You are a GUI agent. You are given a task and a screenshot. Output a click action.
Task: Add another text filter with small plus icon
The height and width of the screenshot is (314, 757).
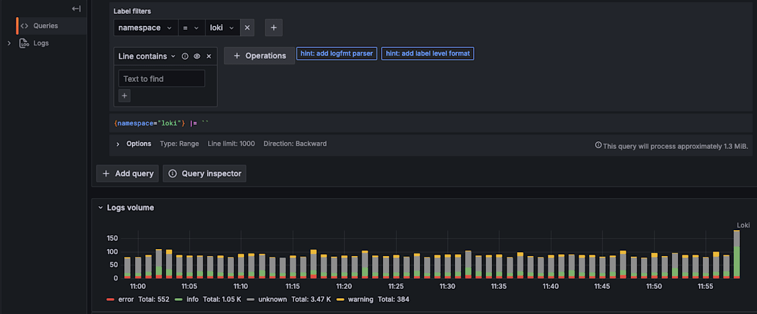click(125, 96)
